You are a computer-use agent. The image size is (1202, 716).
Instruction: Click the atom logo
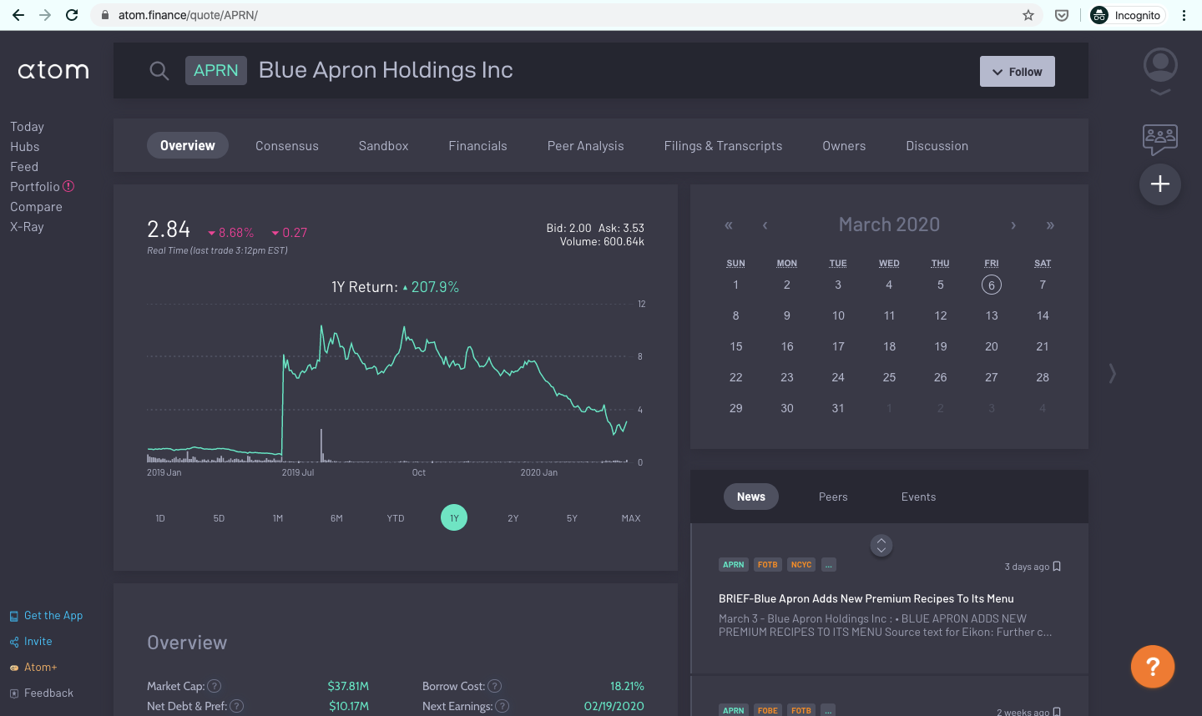coord(53,71)
